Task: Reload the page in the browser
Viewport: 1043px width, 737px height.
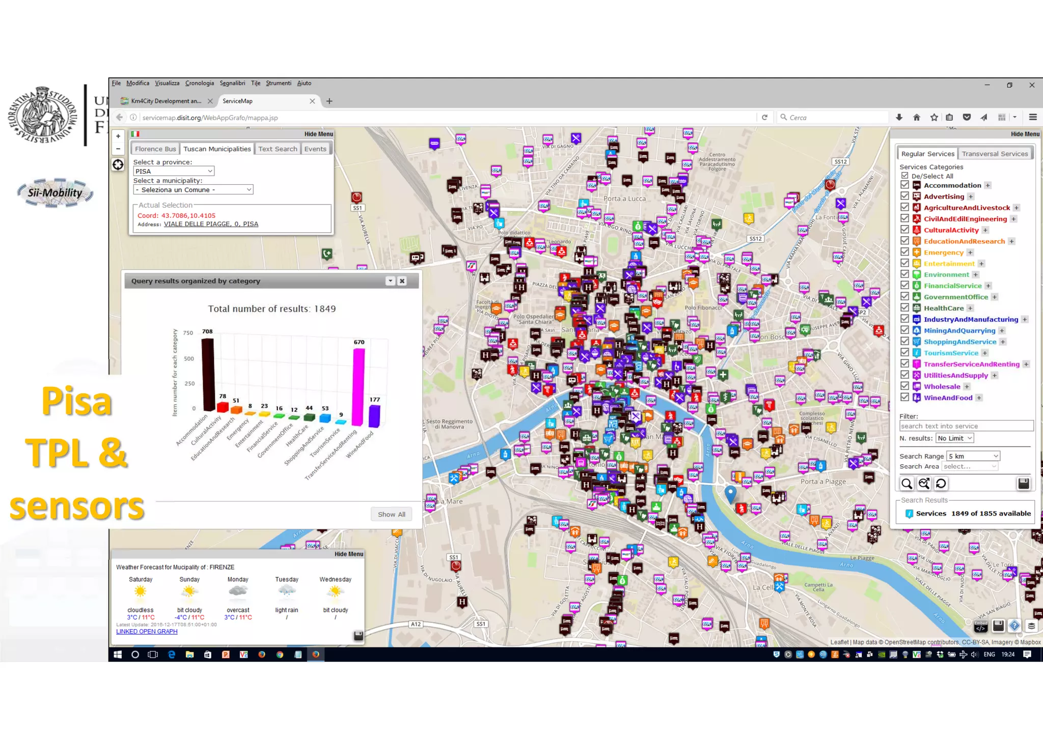Action: point(764,118)
